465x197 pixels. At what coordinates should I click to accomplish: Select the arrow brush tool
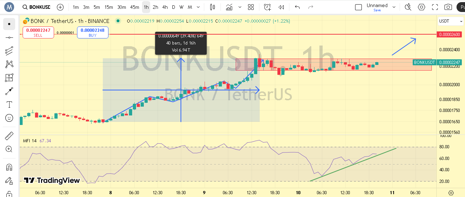[x=9, y=91]
